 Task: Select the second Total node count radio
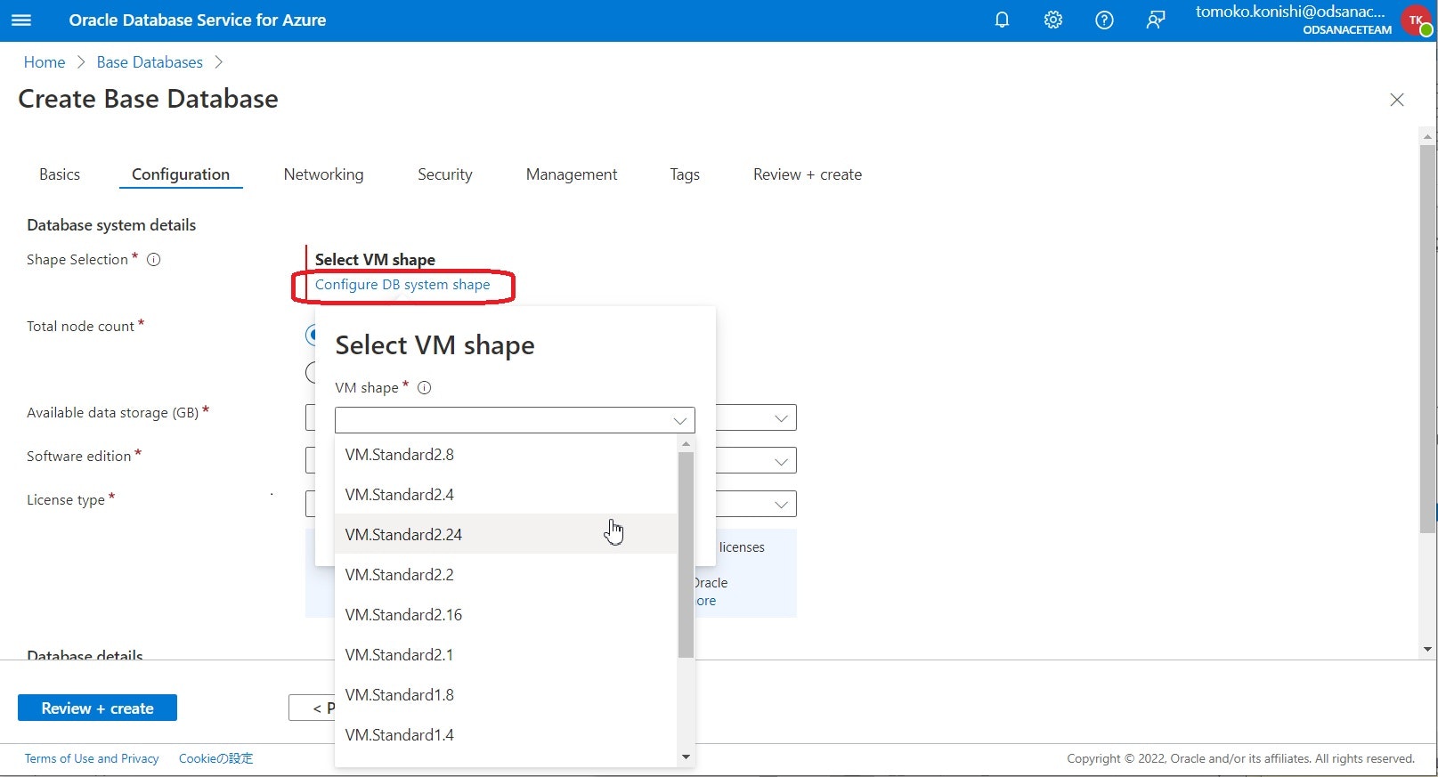pos(311,373)
